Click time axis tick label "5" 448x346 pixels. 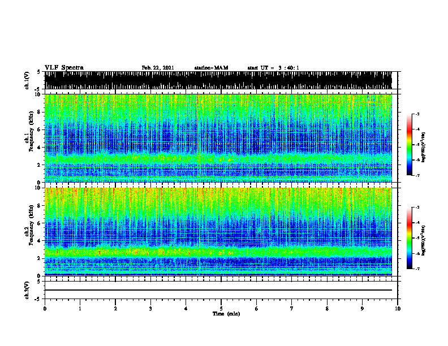pos(221,309)
